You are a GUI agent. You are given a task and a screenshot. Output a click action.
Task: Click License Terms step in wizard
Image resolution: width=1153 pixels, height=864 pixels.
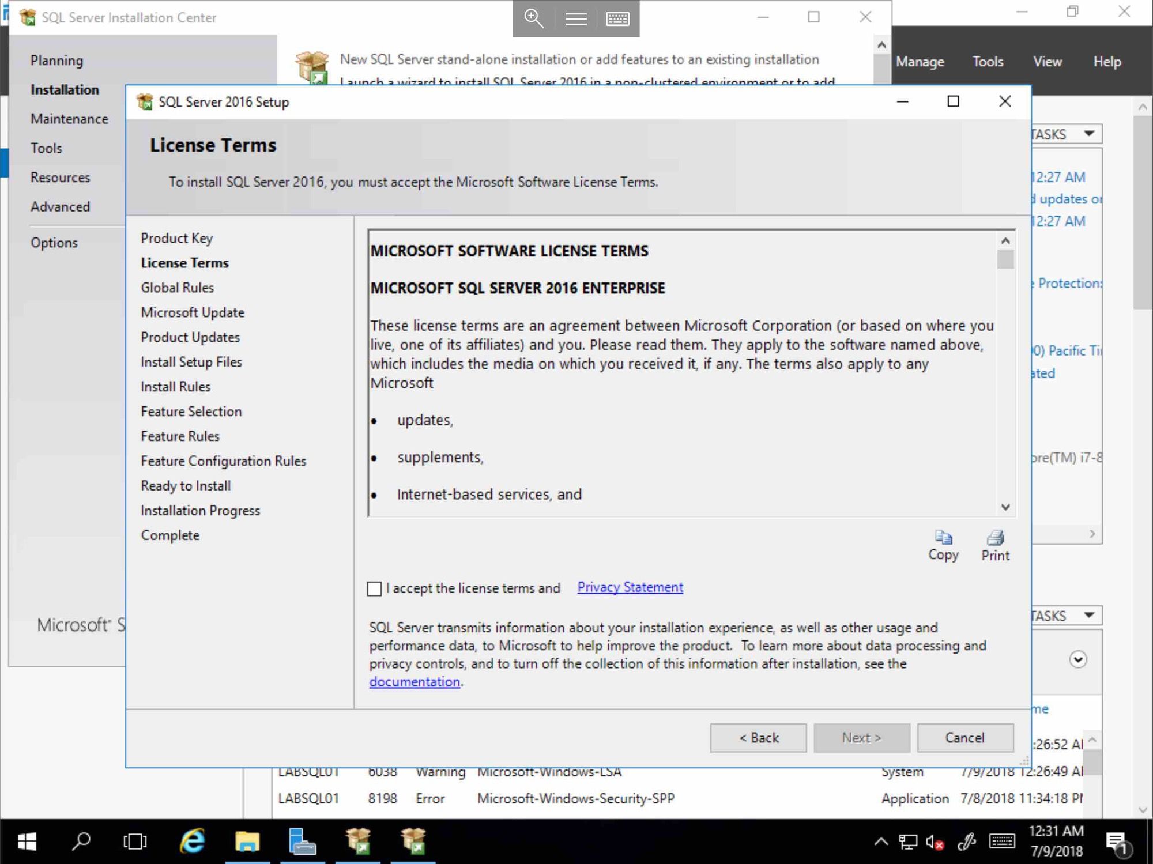184,263
